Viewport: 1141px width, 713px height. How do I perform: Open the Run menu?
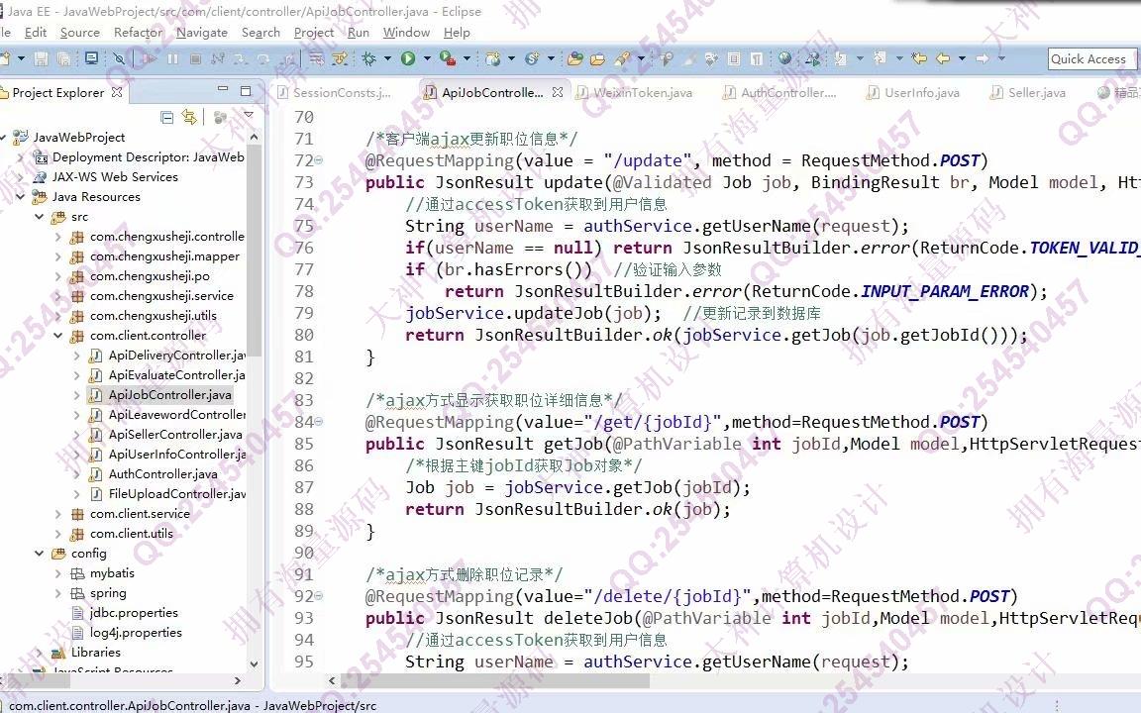[358, 33]
